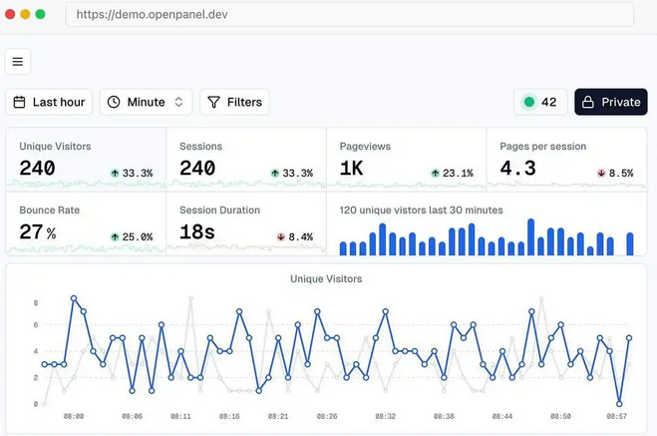Click the green live visitors dot
This screenshot has height=436, width=657.
[x=528, y=102]
